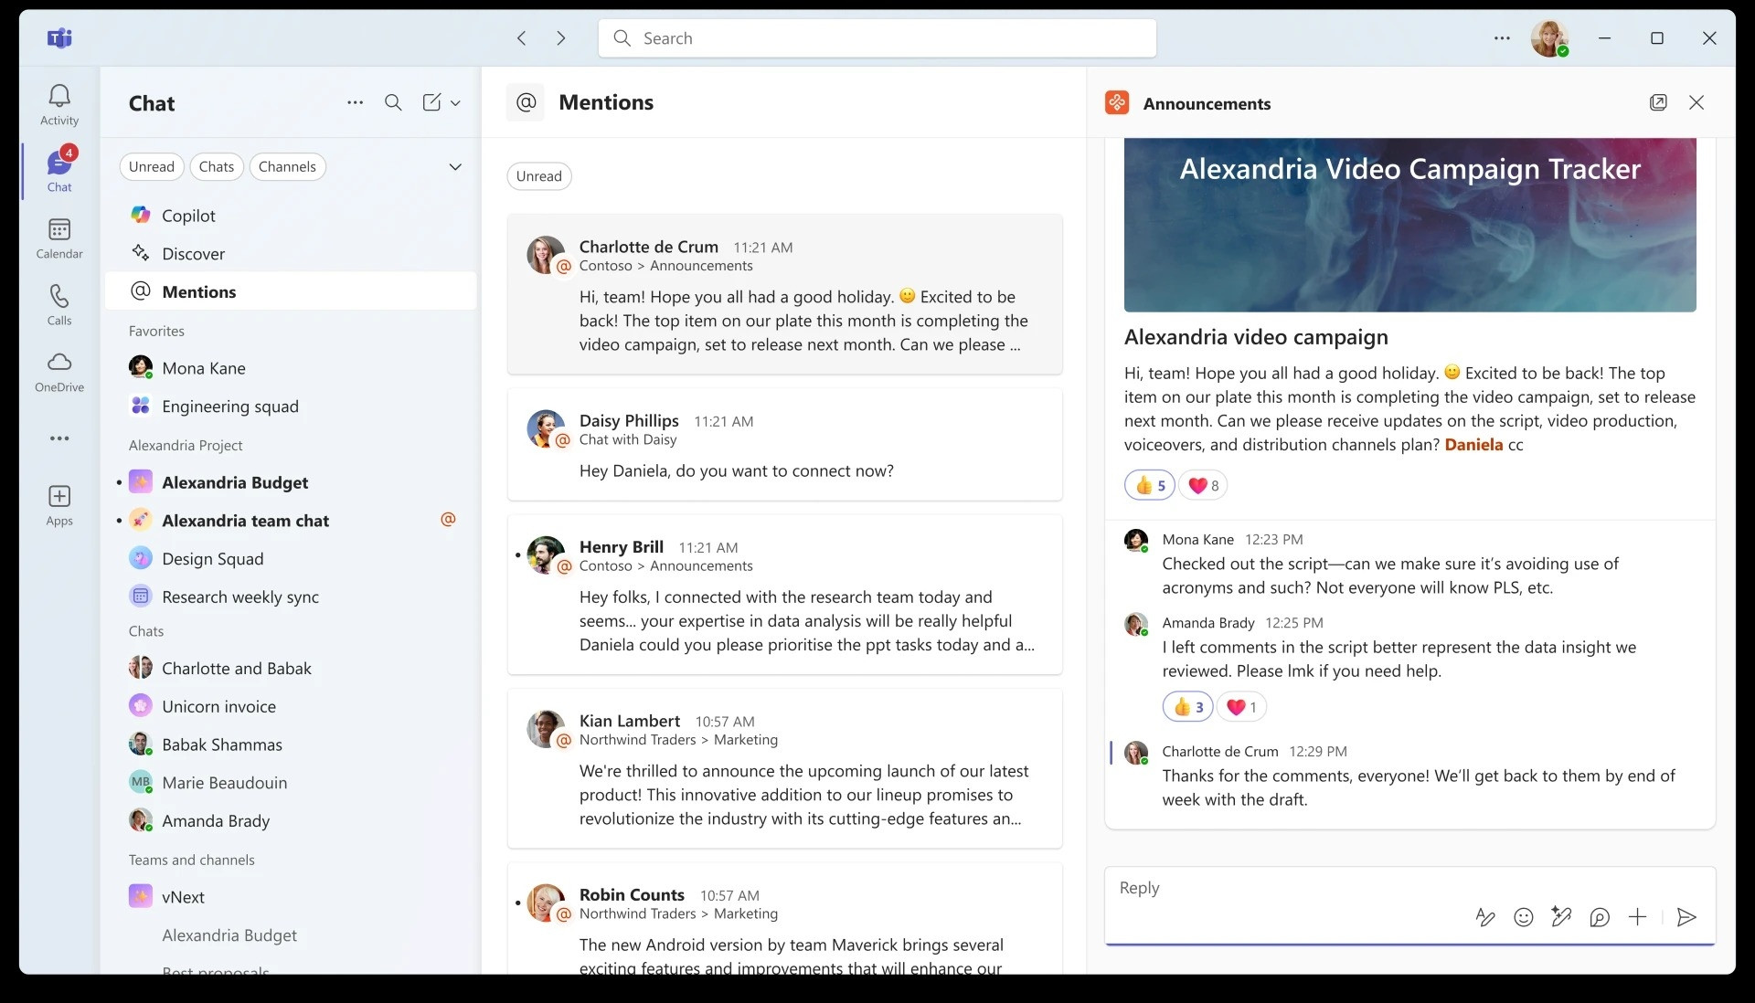Click the compose new chat icon
Image resolution: width=1755 pixels, height=1003 pixels.
point(431,102)
